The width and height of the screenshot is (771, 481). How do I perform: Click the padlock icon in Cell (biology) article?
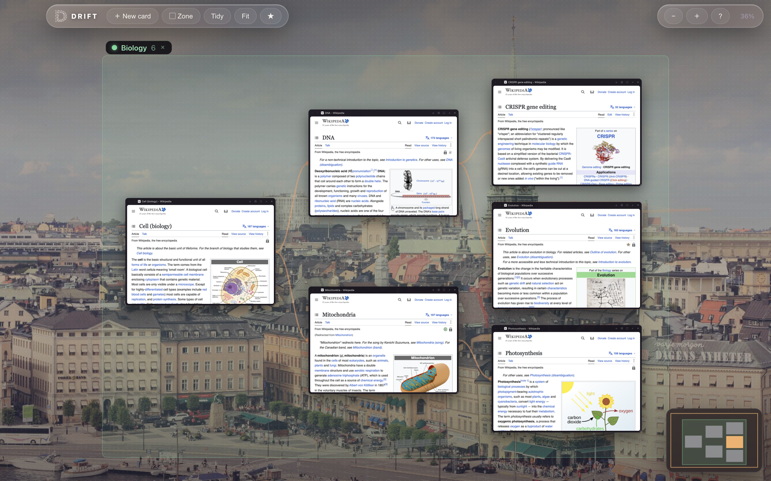(267, 241)
